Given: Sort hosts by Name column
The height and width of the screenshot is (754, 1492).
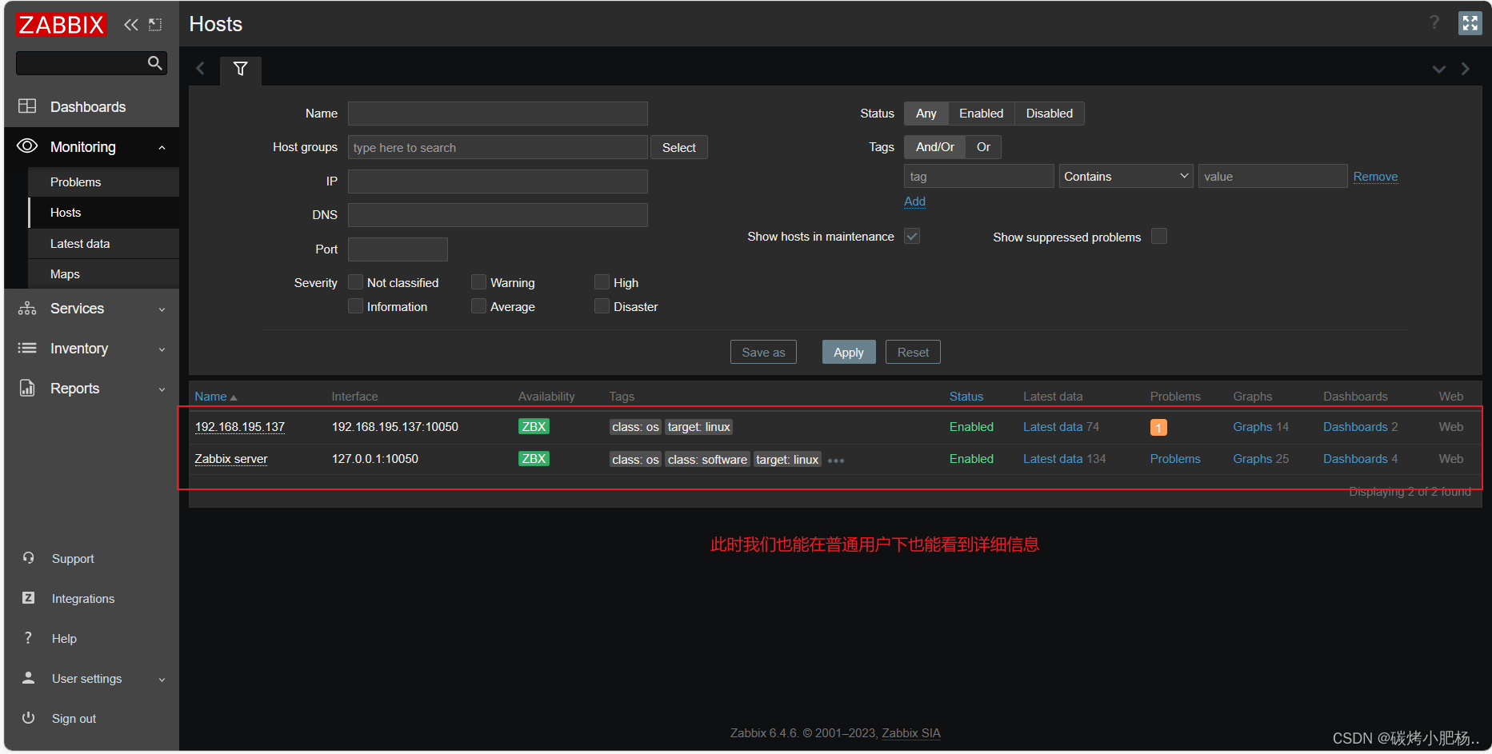Looking at the screenshot, I should pyautogui.click(x=215, y=397).
